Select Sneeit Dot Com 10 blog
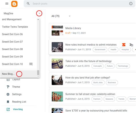This screenshot has height=113, width=136. pyautogui.click(x=12, y=64)
